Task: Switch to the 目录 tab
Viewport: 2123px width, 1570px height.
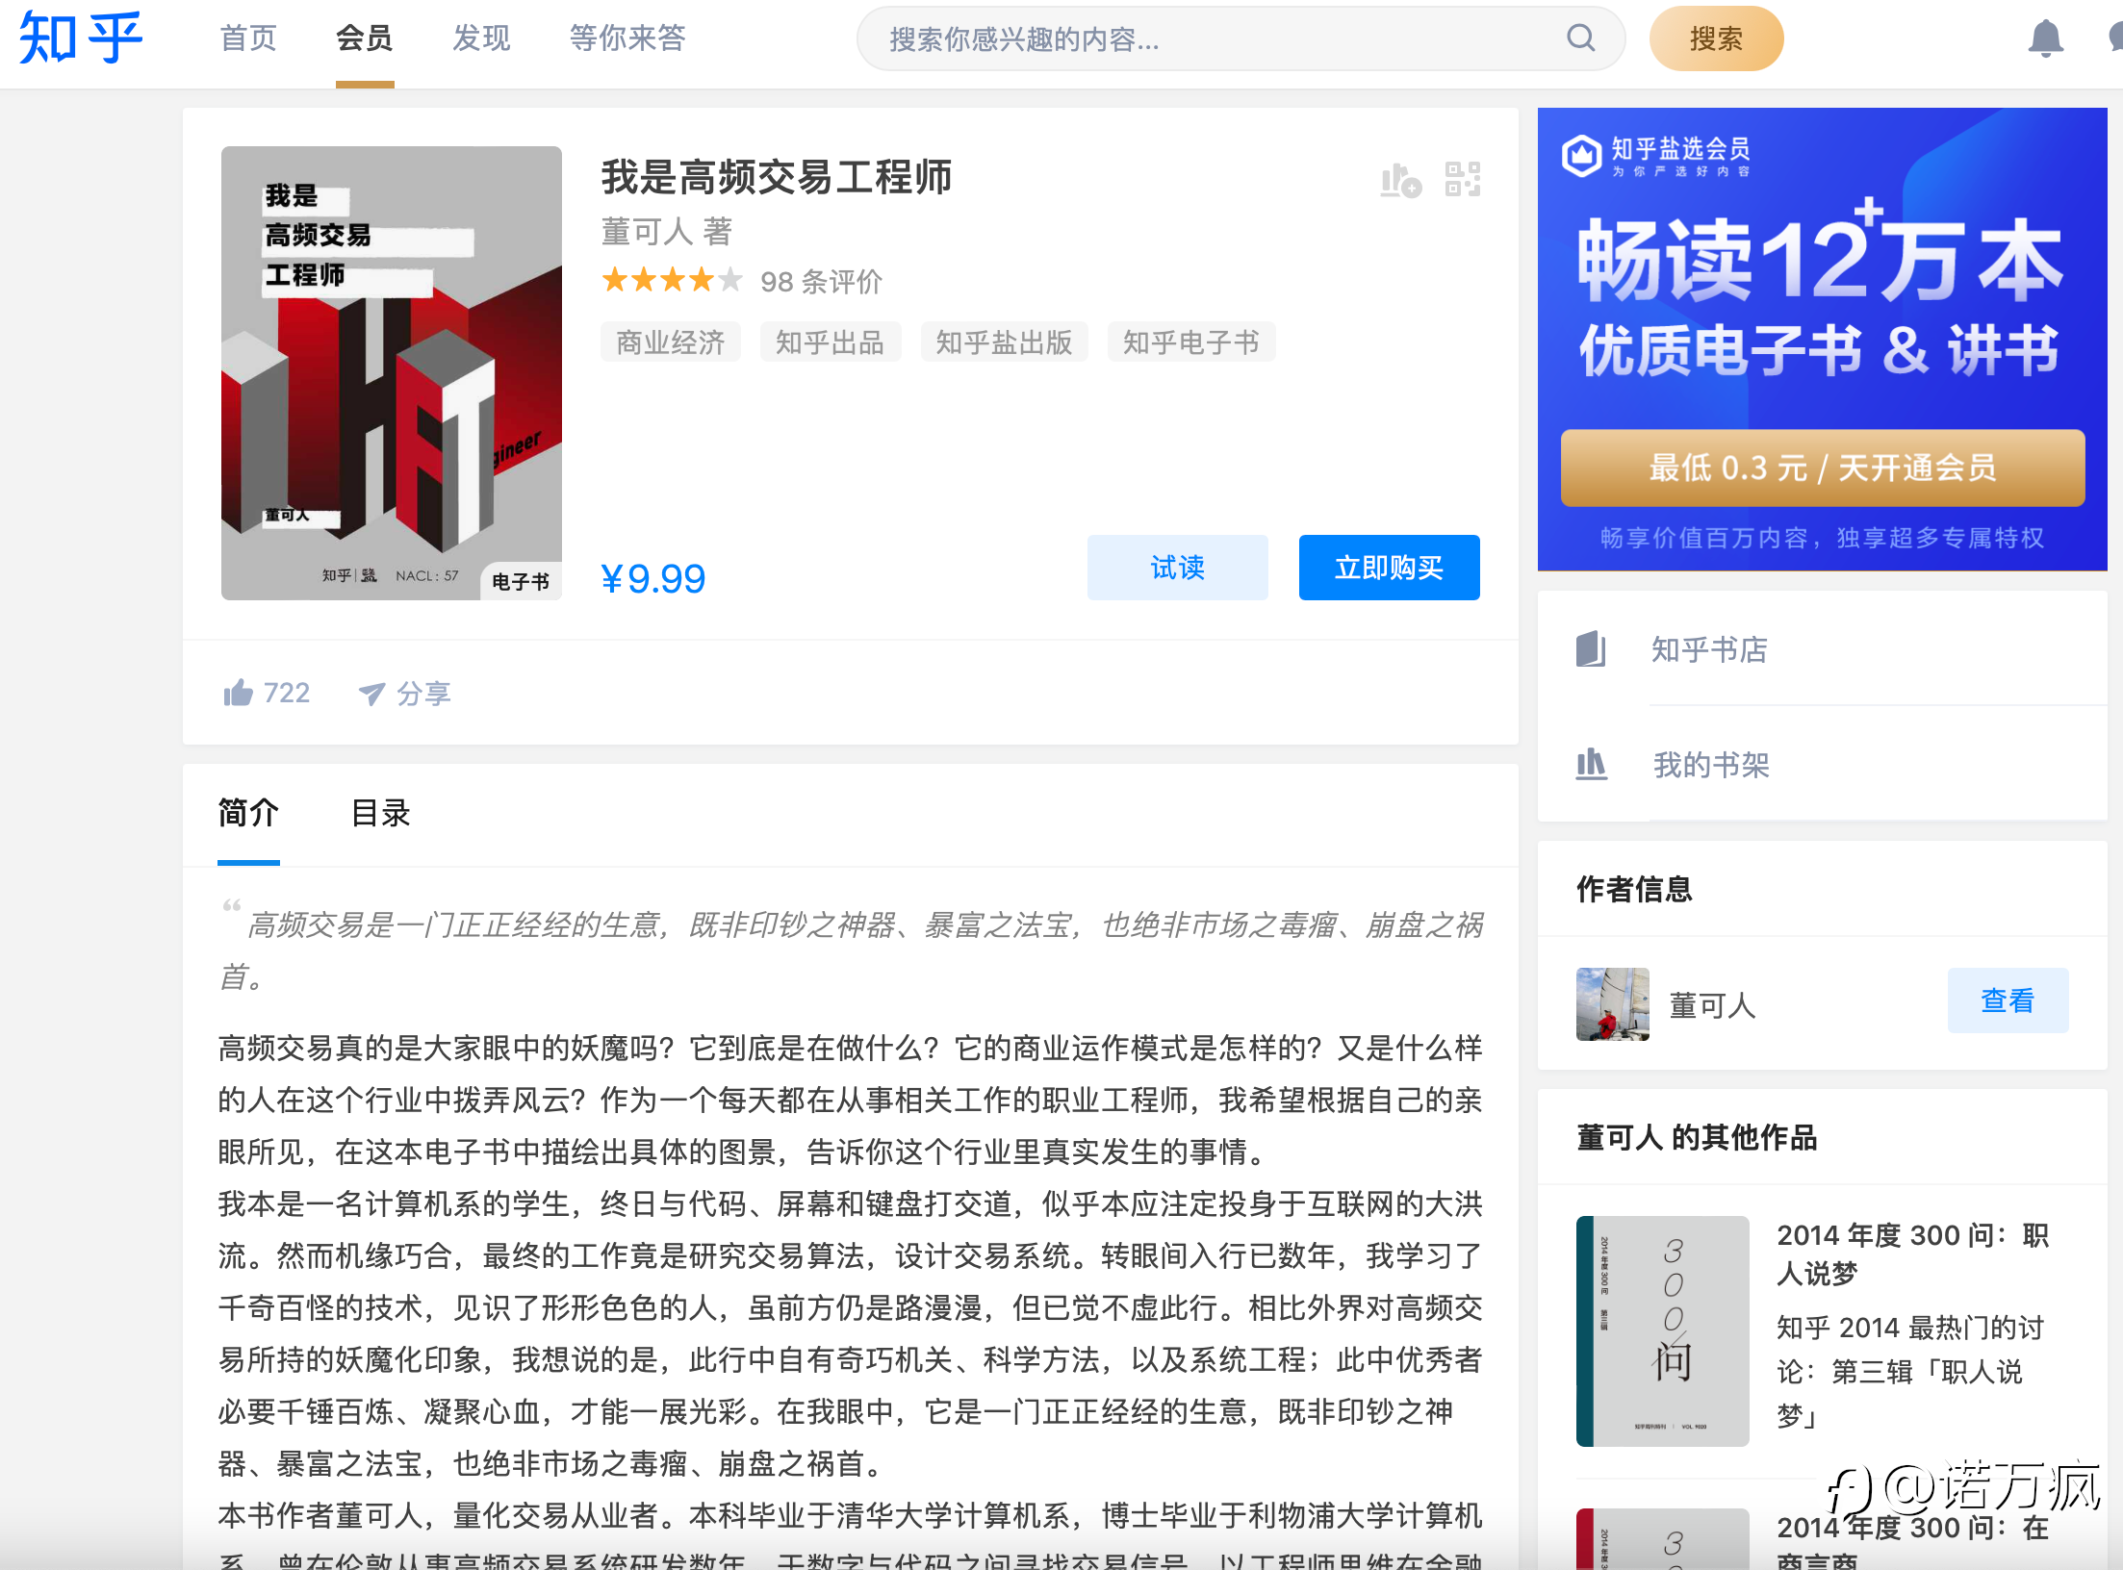Action: pyautogui.click(x=381, y=813)
